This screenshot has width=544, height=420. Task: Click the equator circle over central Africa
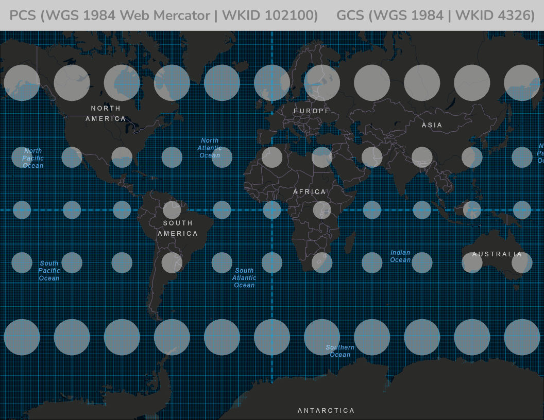[322, 210]
